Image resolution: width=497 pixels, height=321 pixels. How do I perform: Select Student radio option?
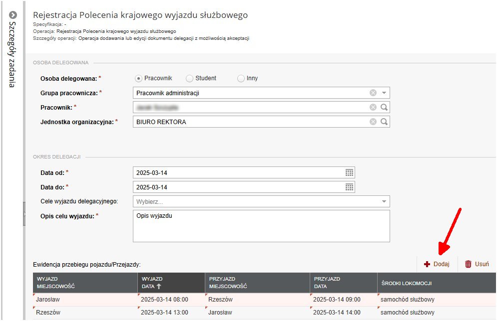pyautogui.click(x=189, y=78)
